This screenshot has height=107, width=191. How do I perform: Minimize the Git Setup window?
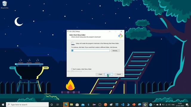tap(110, 32)
